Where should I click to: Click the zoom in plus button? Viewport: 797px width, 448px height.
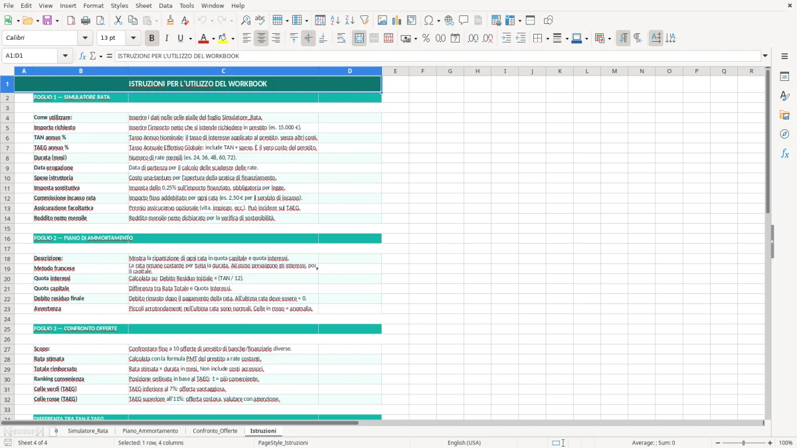pyautogui.click(x=770, y=443)
